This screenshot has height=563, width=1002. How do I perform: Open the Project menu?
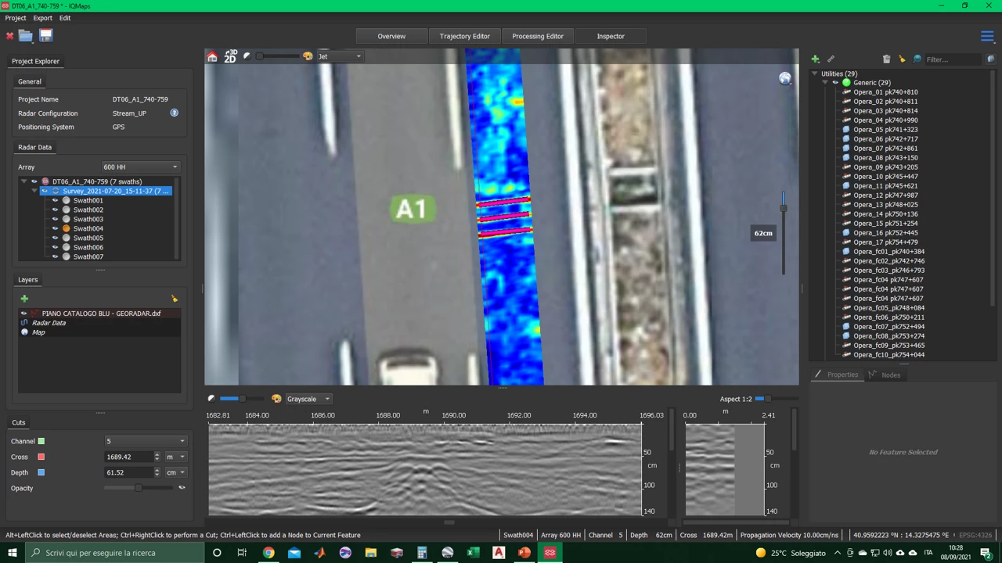(16, 18)
